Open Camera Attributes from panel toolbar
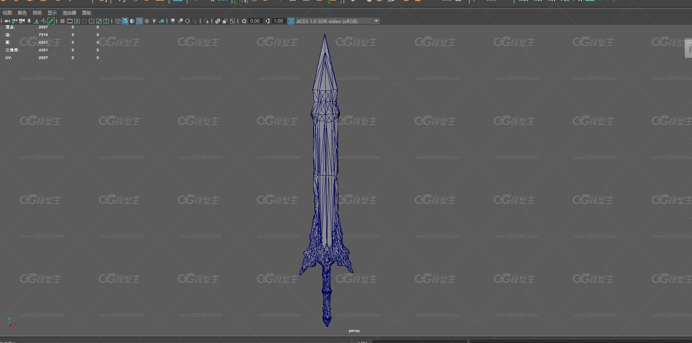 (x=22, y=21)
